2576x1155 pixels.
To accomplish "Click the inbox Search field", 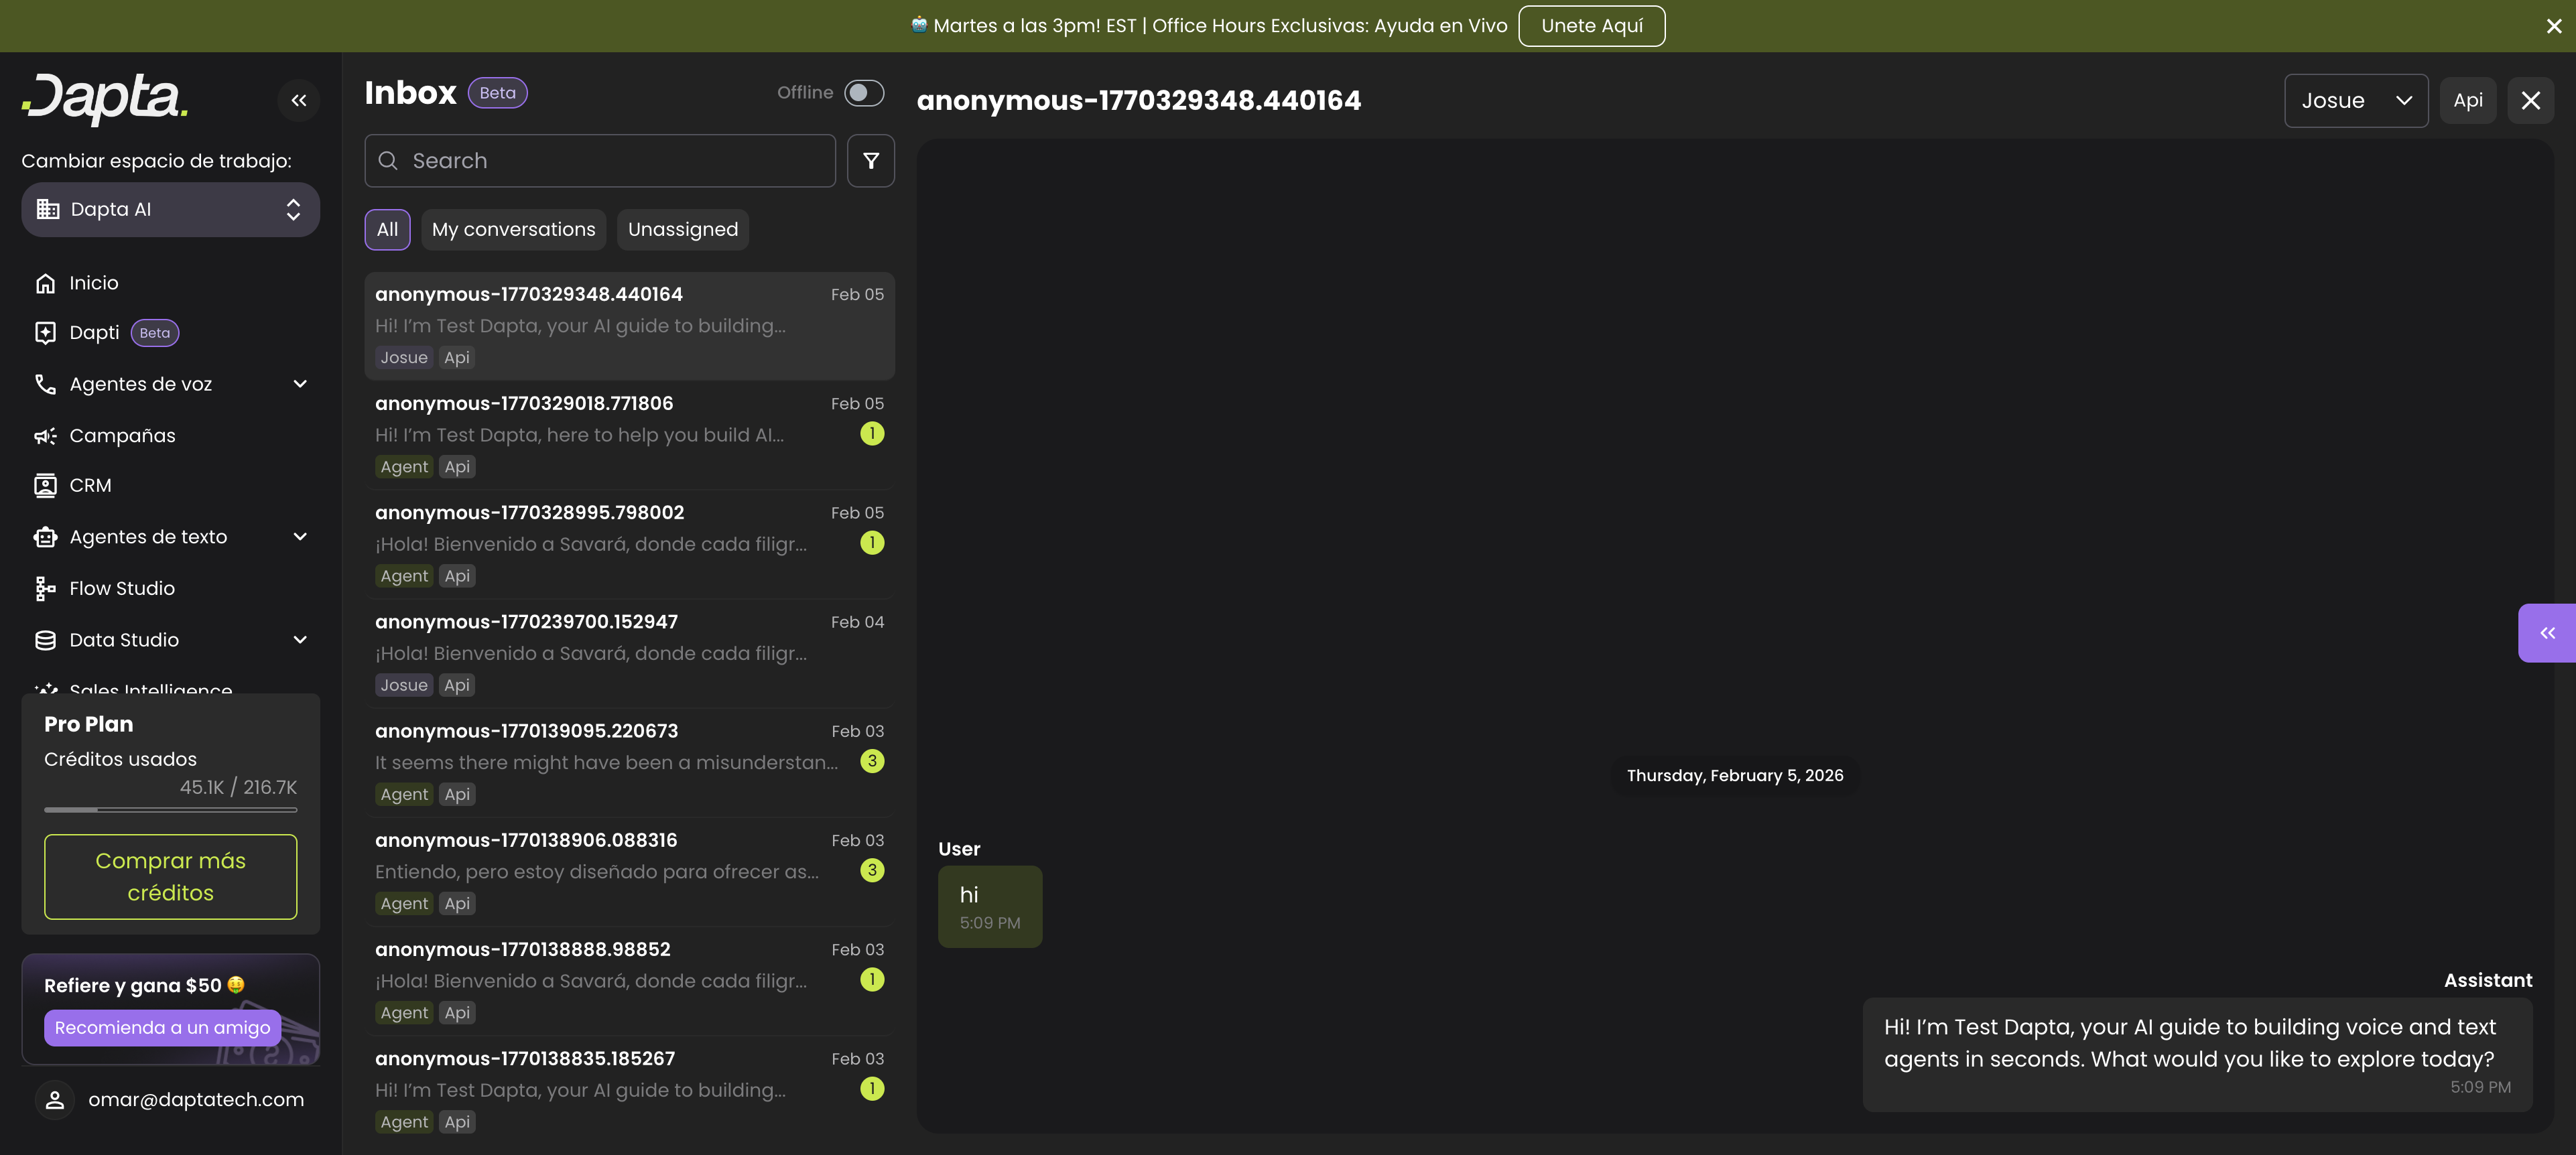I will [x=600, y=161].
